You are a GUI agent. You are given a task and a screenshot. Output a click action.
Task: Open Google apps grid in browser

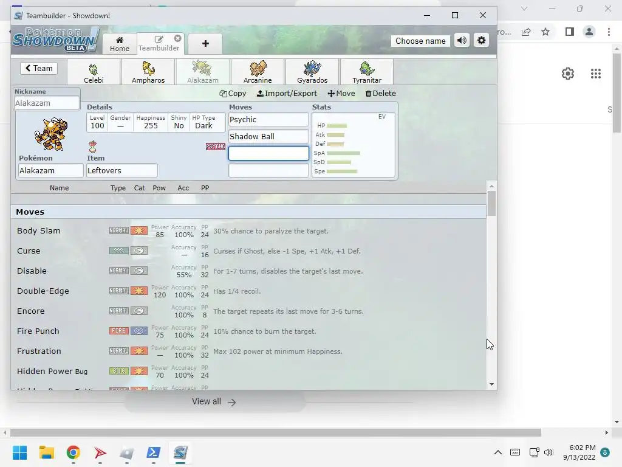click(595, 74)
